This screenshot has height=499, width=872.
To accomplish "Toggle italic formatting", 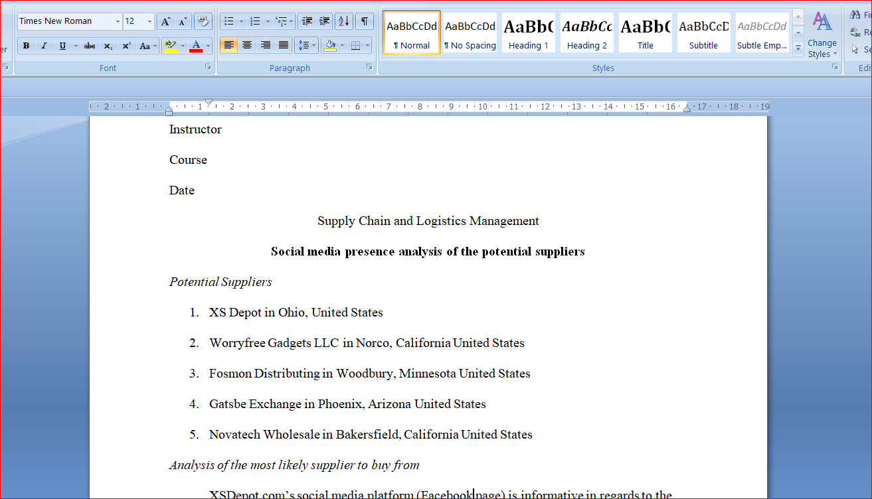I will pos(44,46).
